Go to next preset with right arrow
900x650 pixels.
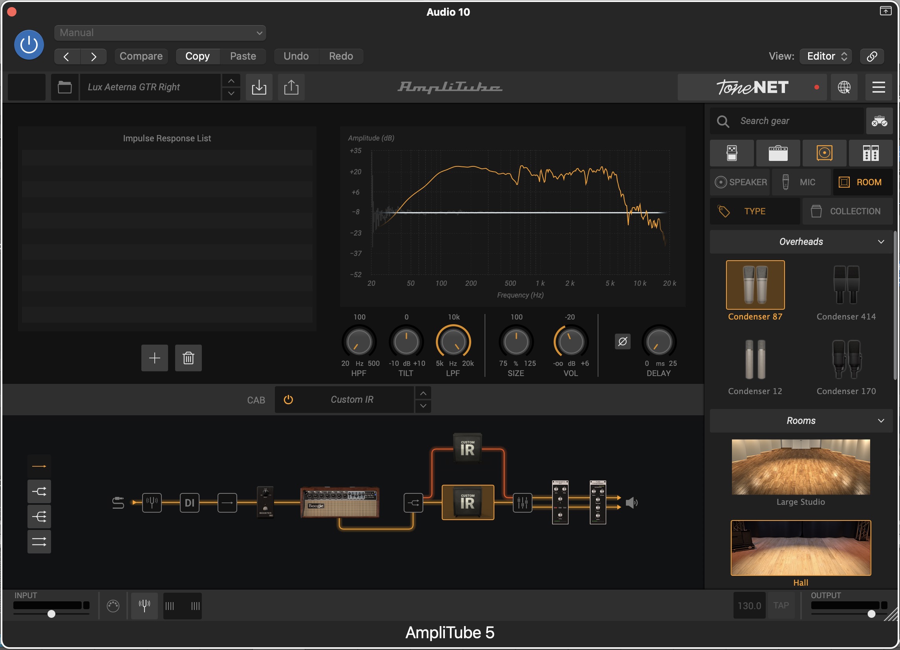(93, 57)
